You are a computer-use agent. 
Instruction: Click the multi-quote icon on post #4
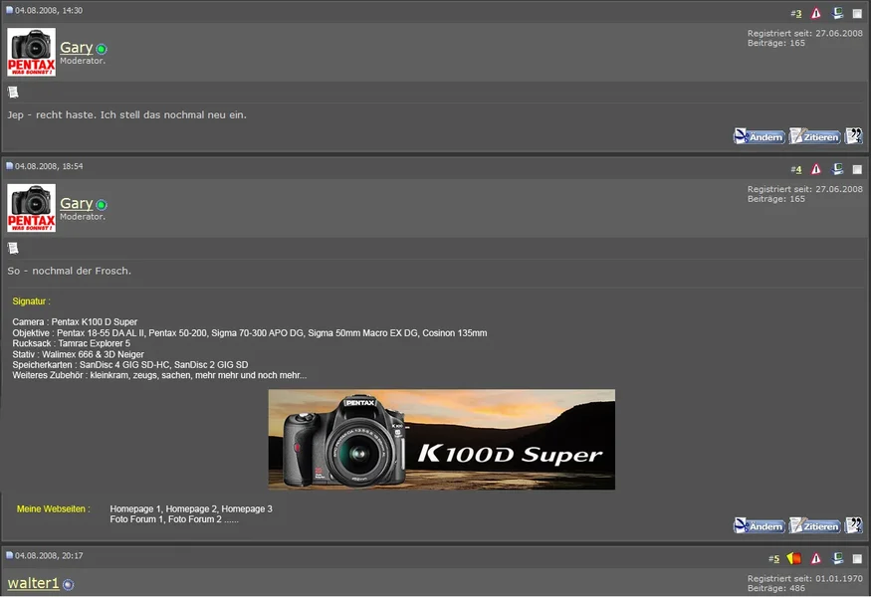point(854,525)
